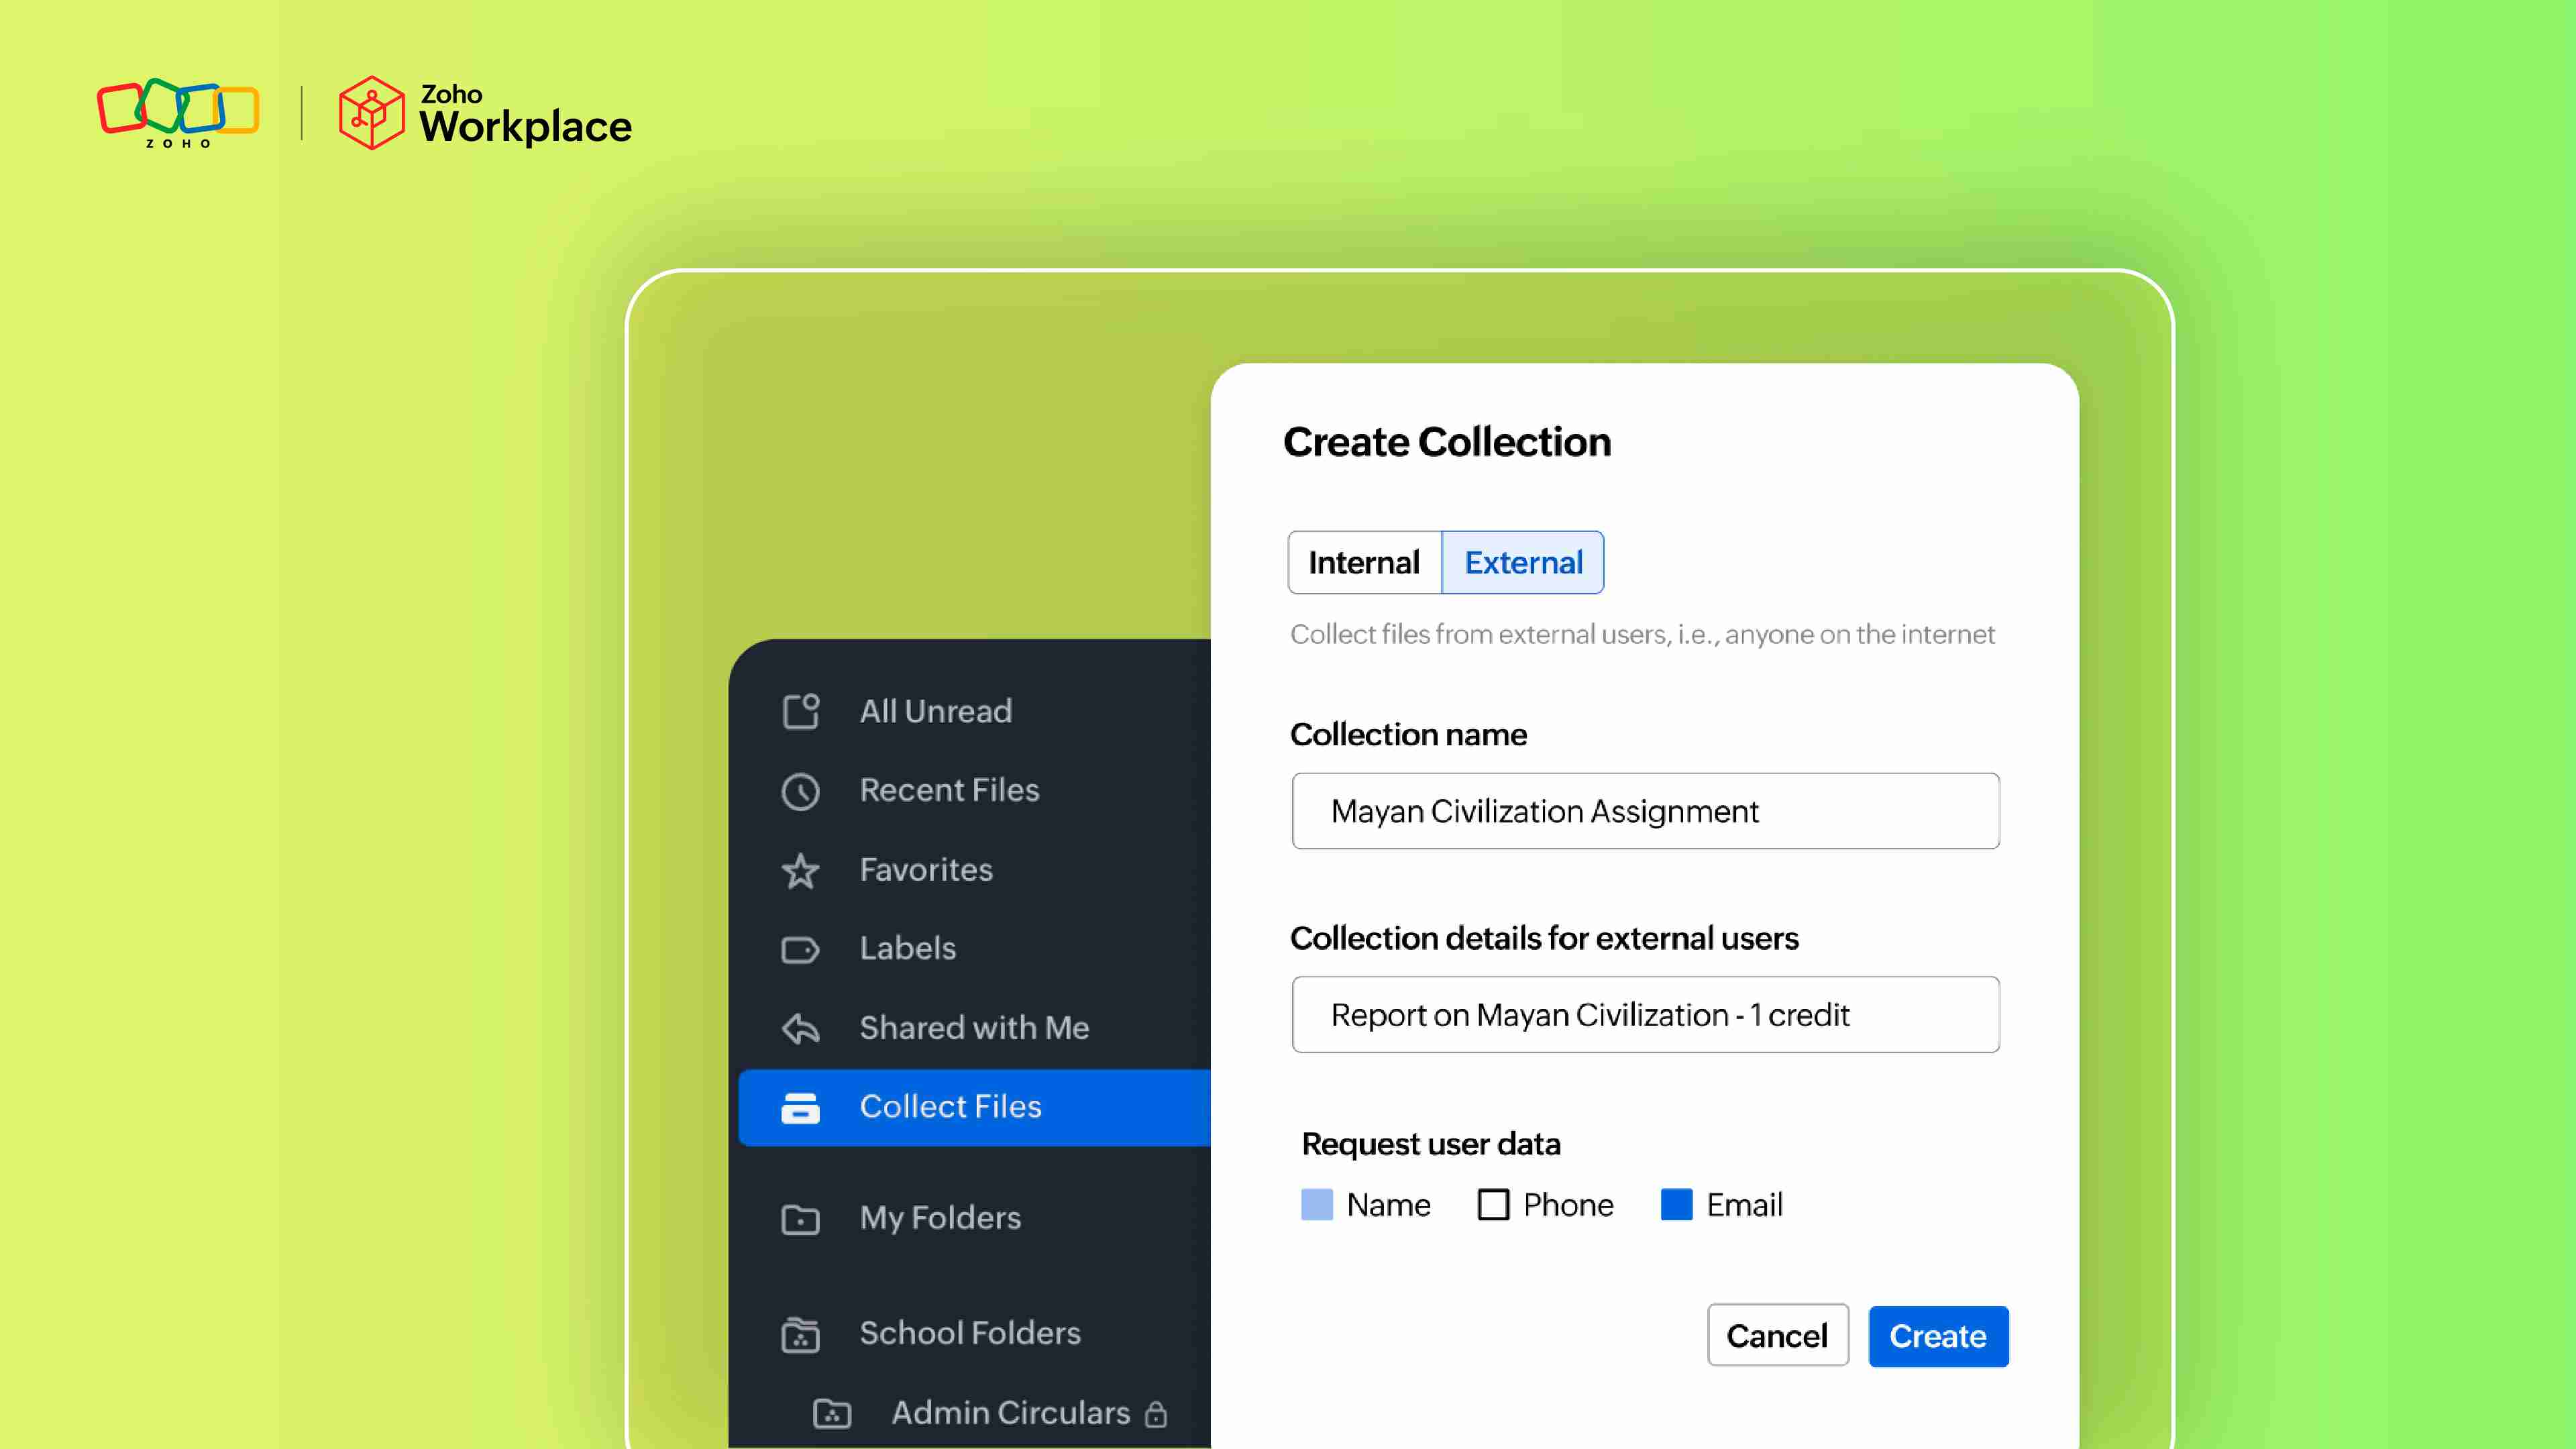
Task: Toggle the Name checkbox
Action: click(x=1317, y=1205)
